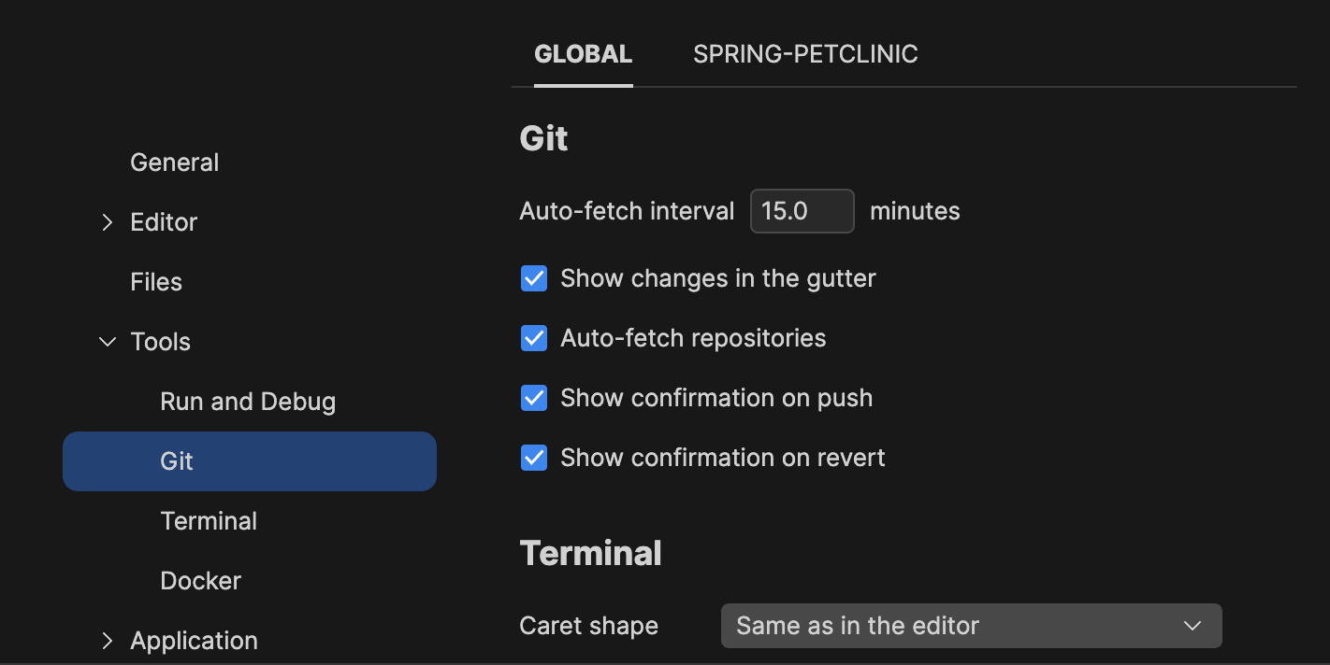Select the Files settings page

pyautogui.click(x=155, y=281)
